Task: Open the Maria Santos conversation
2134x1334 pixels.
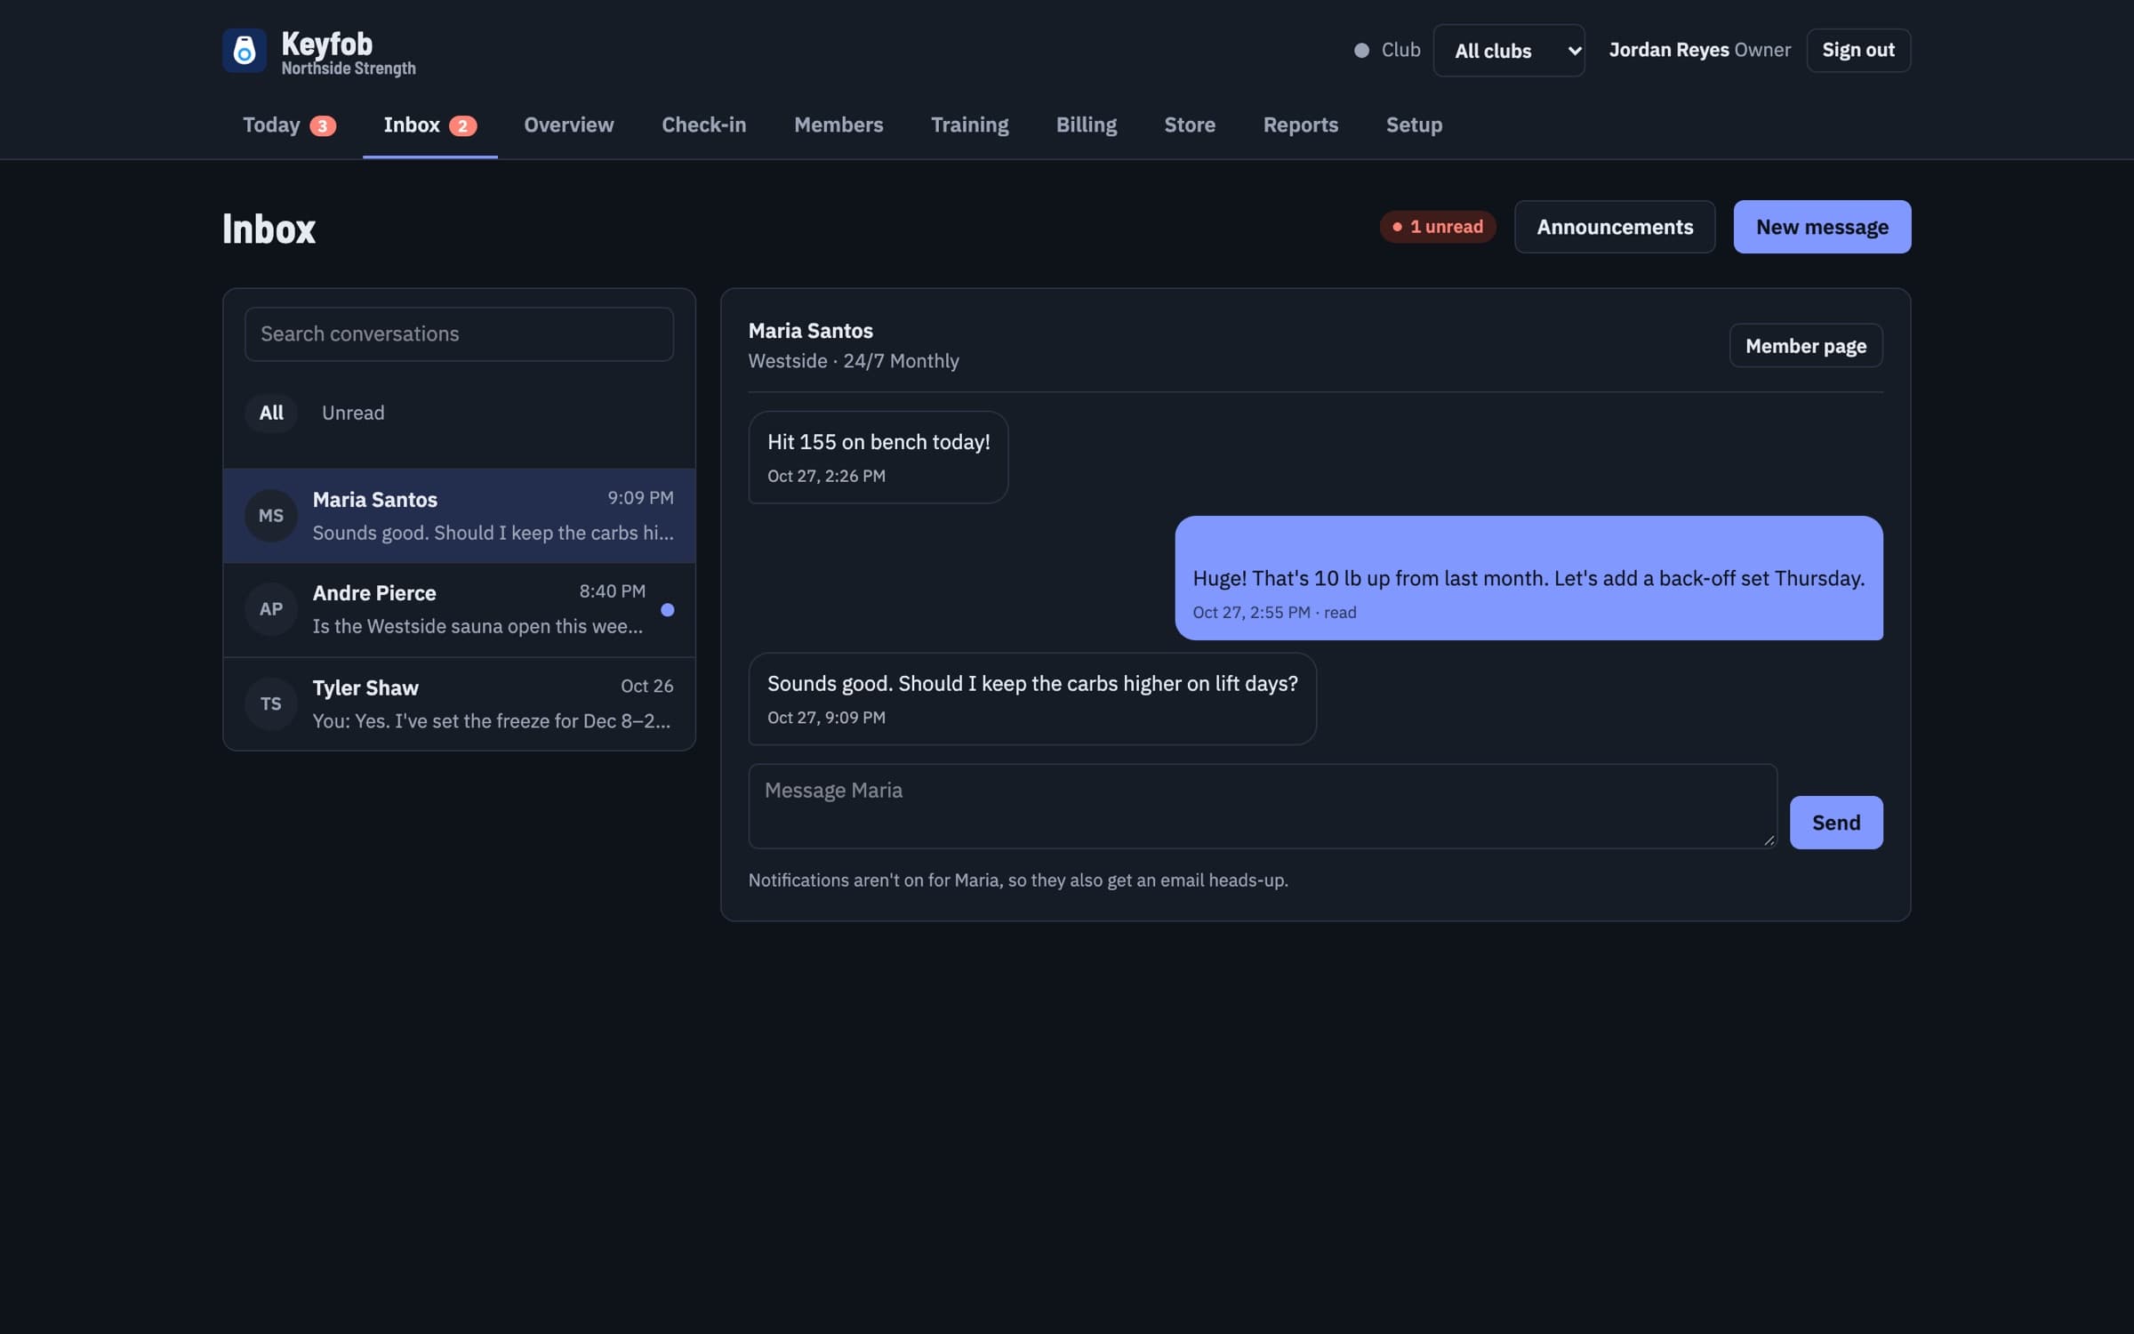Action: [x=459, y=516]
